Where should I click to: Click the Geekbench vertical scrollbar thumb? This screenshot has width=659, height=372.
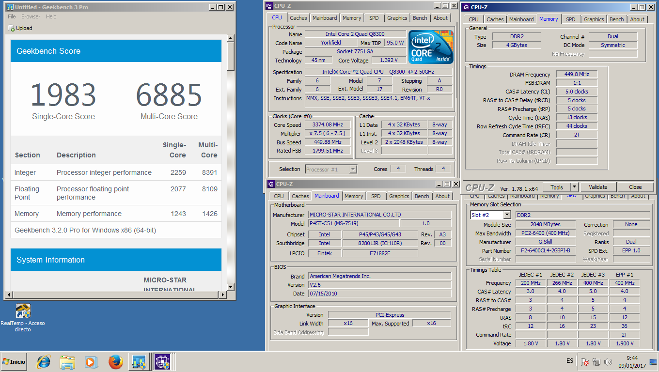coord(231,57)
